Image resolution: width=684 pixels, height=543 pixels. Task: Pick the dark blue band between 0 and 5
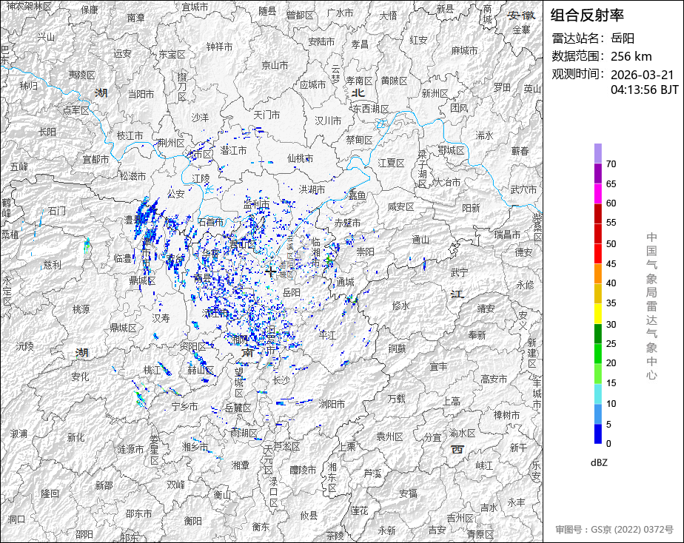(x=597, y=434)
